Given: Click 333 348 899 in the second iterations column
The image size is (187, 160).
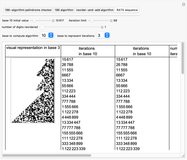Looking at the screenshot, I should tap(126, 144).
